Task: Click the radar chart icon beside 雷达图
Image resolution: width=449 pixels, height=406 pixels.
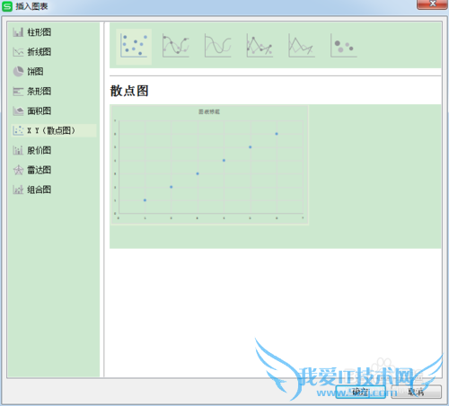Action: point(18,170)
